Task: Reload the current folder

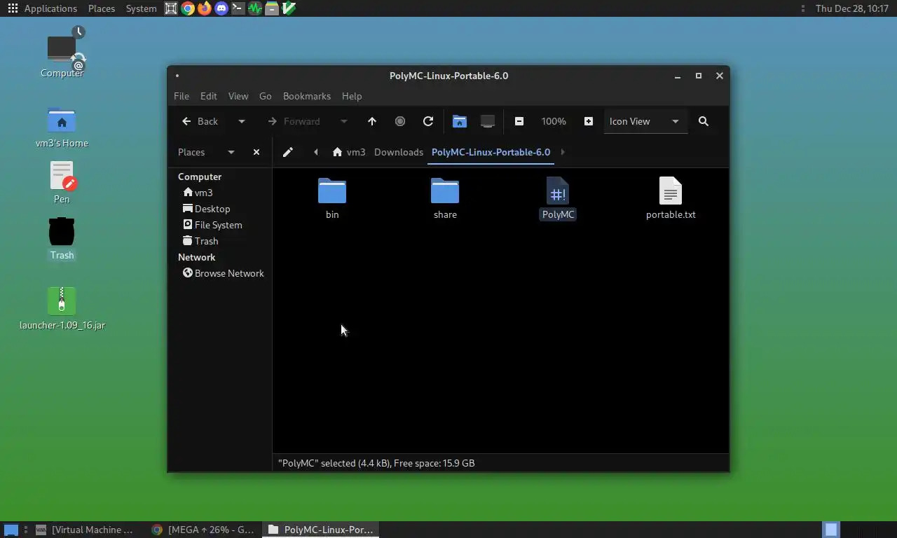Action: (428, 121)
